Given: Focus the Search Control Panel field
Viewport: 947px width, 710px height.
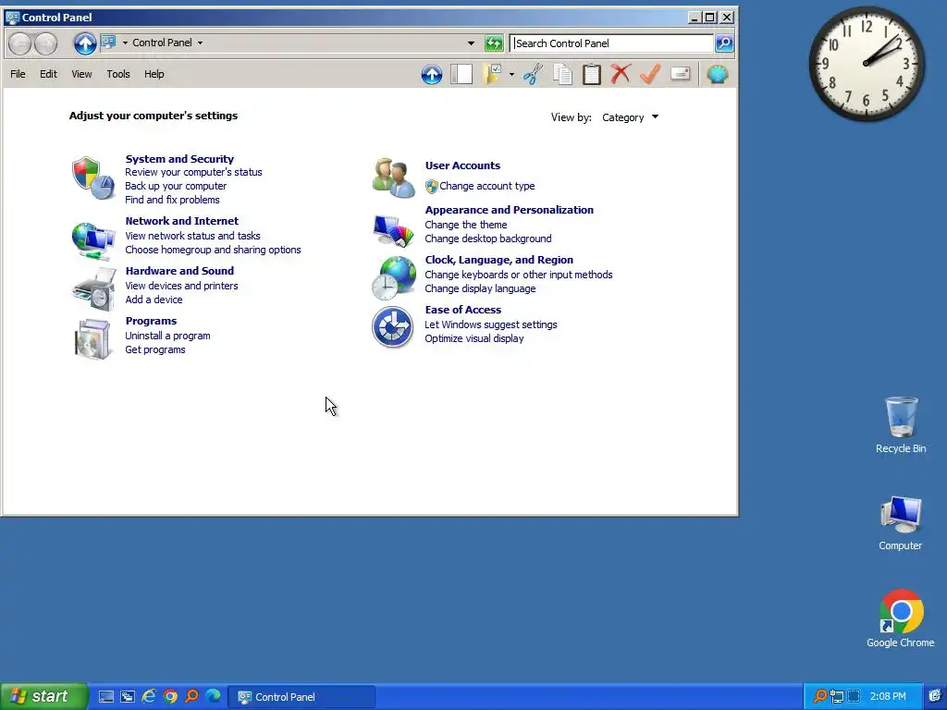Looking at the screenshot, I should [x=612, y=43].
